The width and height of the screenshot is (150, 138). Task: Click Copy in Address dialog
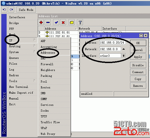click(x=138, y=79)
